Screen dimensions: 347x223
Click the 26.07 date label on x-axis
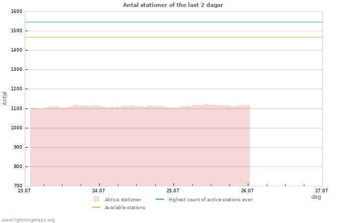point(247,190)
